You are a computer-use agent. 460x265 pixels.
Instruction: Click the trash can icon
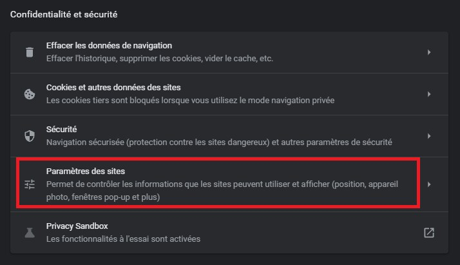(30, 52)
